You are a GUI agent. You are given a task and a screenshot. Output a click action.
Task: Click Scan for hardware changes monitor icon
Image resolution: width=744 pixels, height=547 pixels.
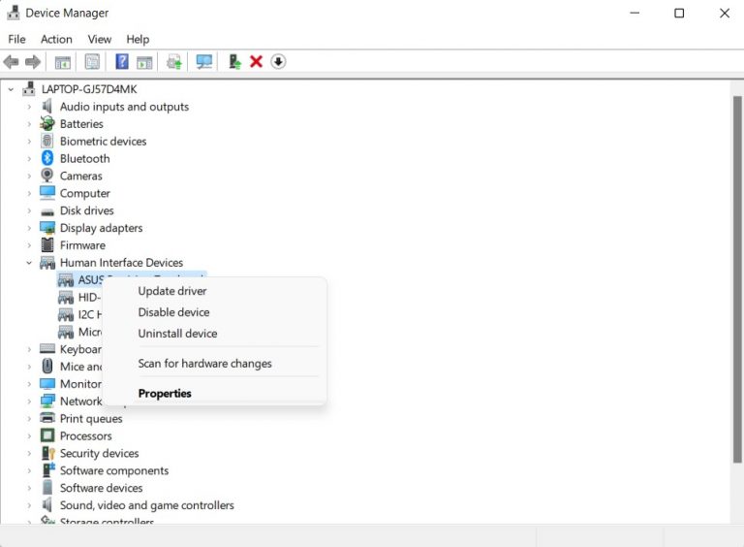pyautogui.click(x=204, y=62)
